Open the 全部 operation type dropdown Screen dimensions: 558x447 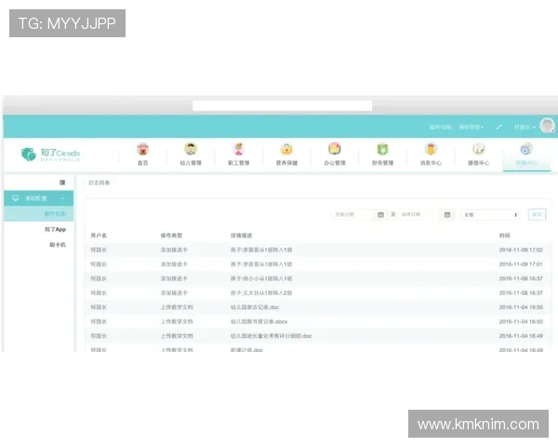tap(490, 214)
